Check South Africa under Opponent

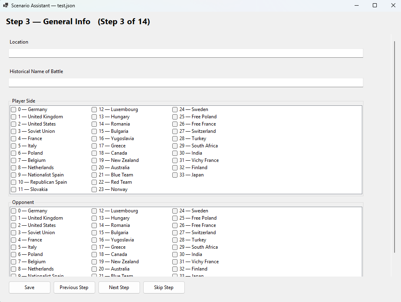pos(175,247)
